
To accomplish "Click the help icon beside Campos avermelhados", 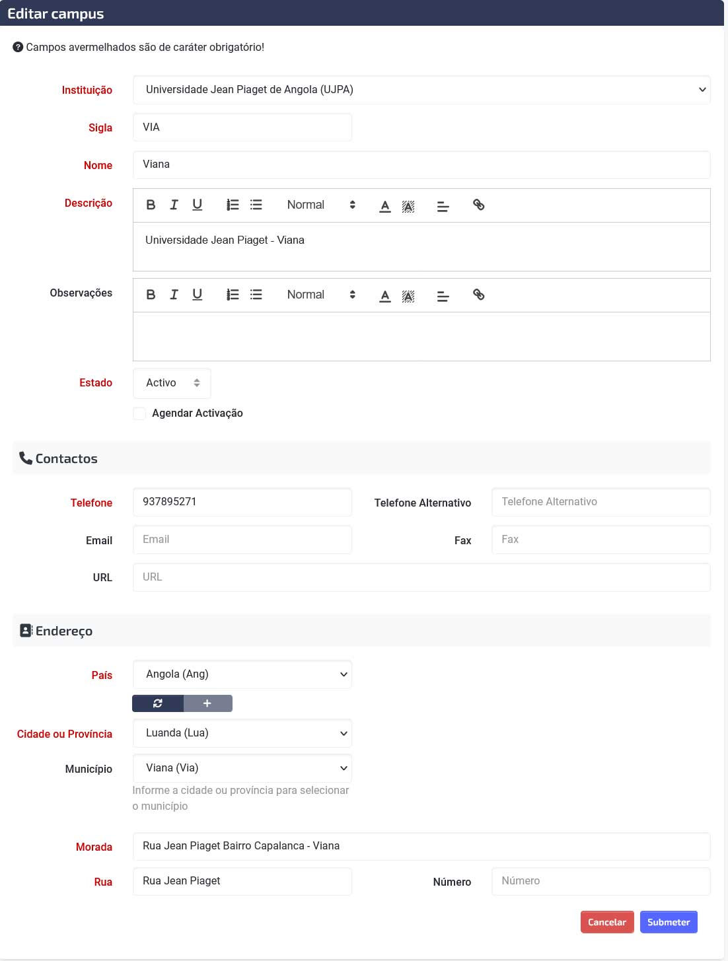I will (18, 47).
